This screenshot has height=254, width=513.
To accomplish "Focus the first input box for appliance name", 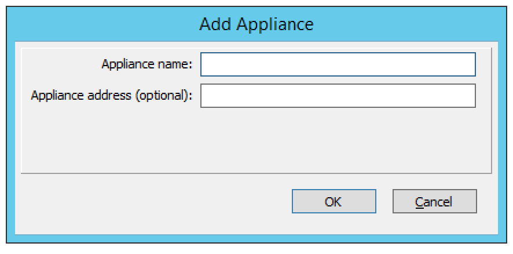I will (x=338, y=64).
